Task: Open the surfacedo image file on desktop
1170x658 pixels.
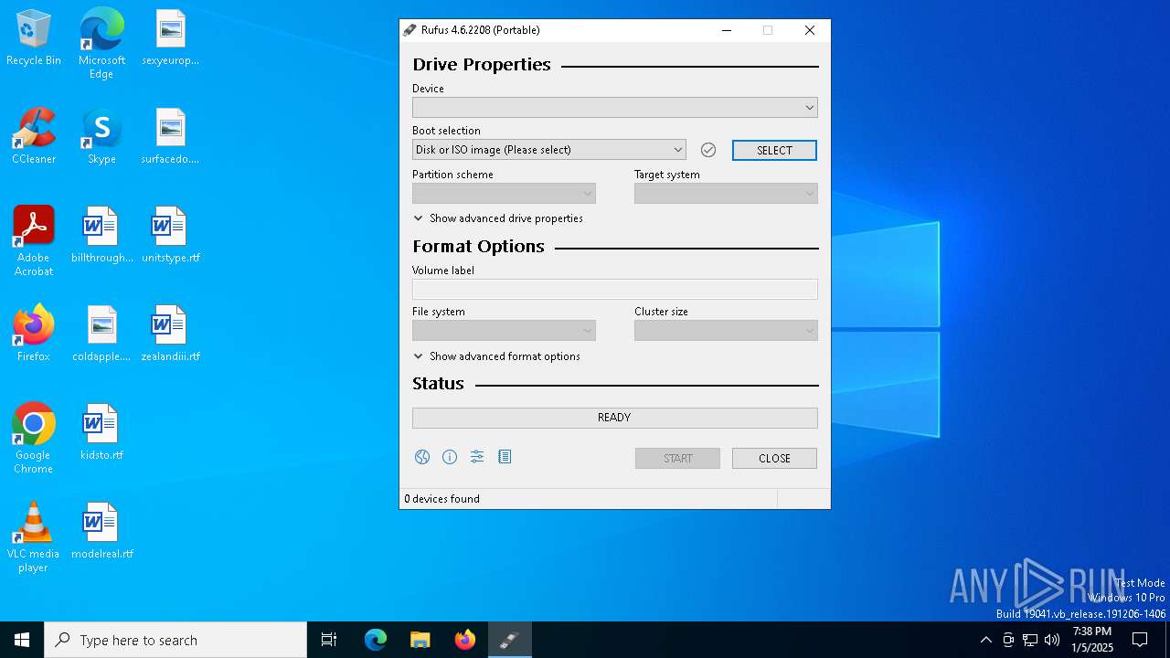Action: (170, 137)
